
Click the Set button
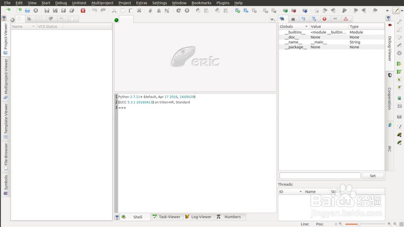tap(373, 176)
